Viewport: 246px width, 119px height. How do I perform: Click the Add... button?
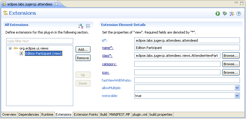(x=83, y=50)
